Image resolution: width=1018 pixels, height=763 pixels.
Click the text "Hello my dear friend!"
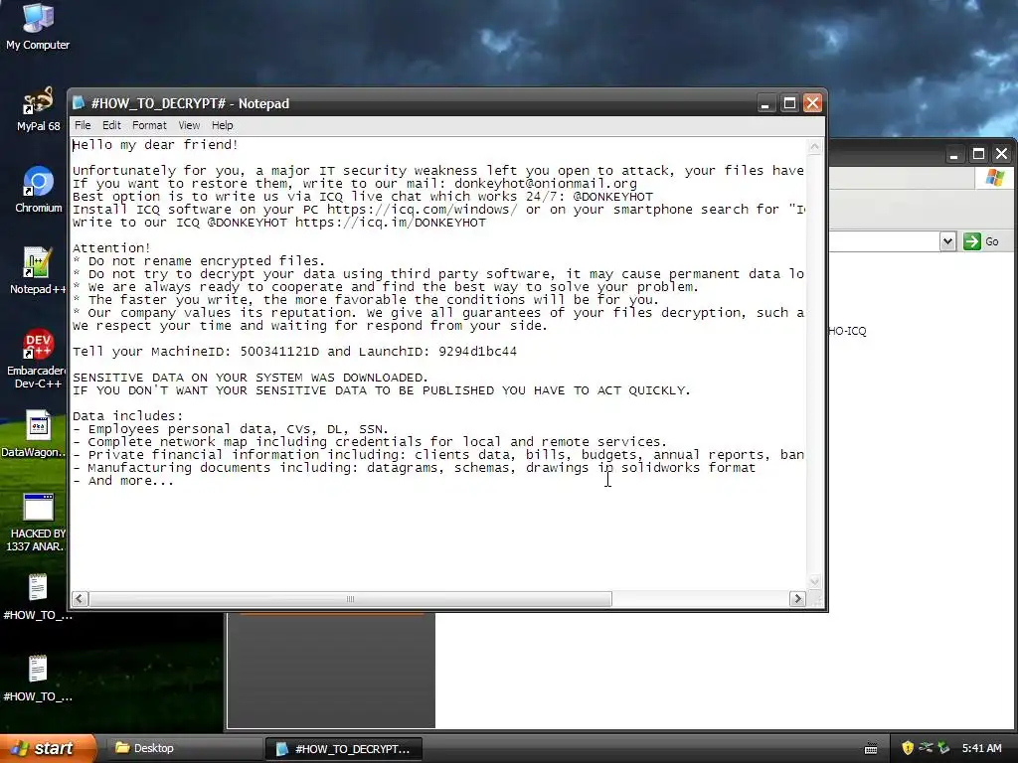[x=155, y=145]
